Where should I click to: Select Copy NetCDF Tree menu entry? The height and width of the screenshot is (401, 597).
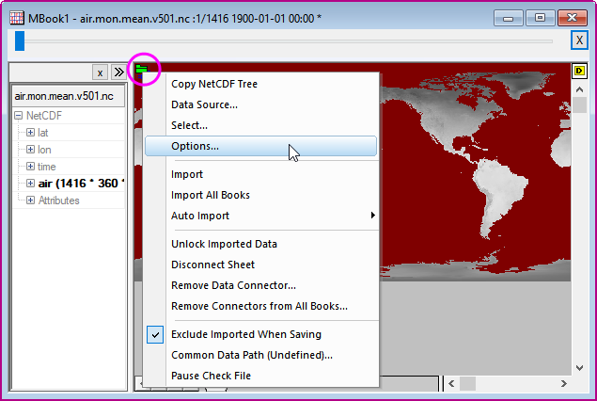point(214,84)
